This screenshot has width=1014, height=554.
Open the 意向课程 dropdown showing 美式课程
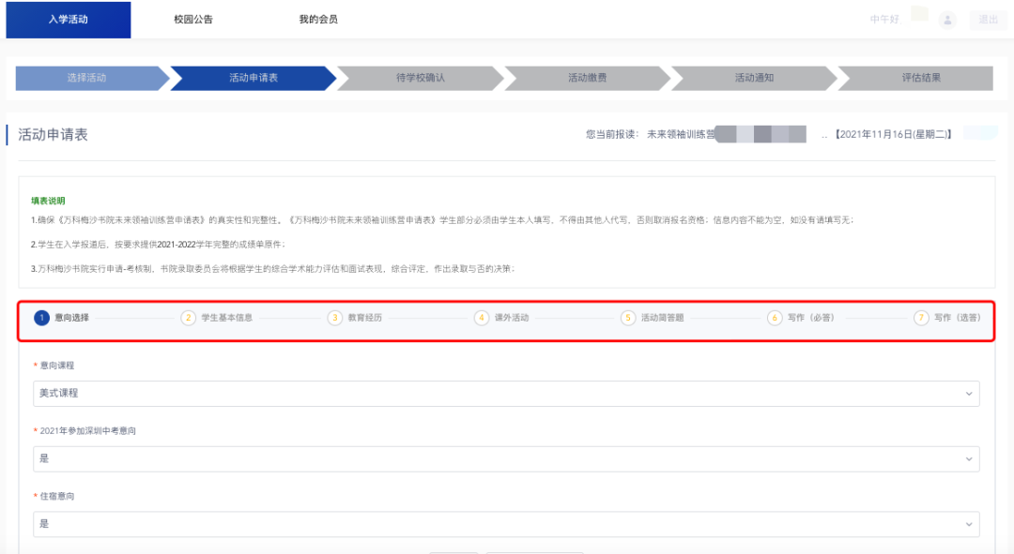pos(506,394)
